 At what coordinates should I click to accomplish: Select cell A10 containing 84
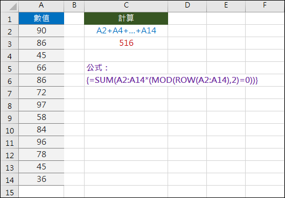[x=41, y=130]
